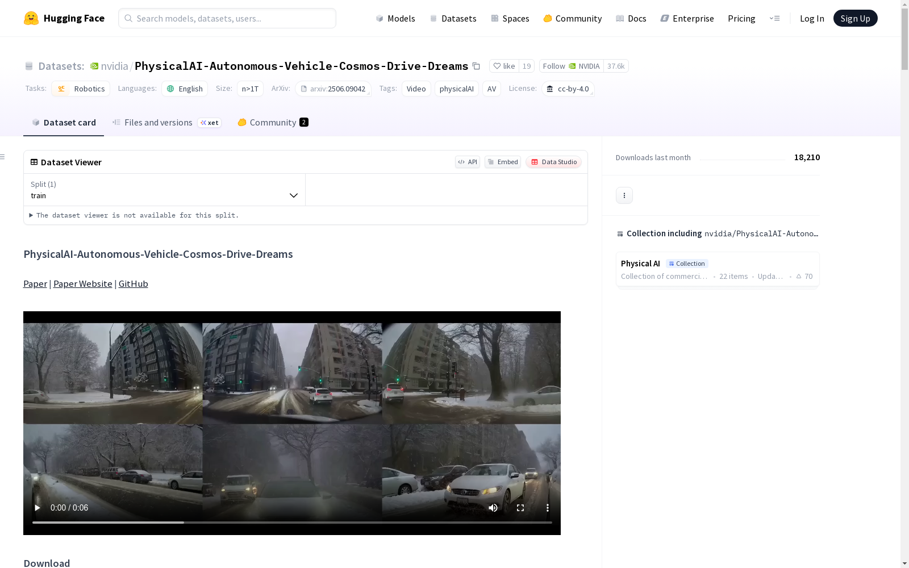Click the Video tag

[x=416, y=89]
